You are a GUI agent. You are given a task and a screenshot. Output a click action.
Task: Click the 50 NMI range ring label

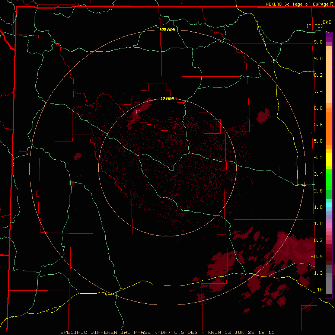[167, 99]
